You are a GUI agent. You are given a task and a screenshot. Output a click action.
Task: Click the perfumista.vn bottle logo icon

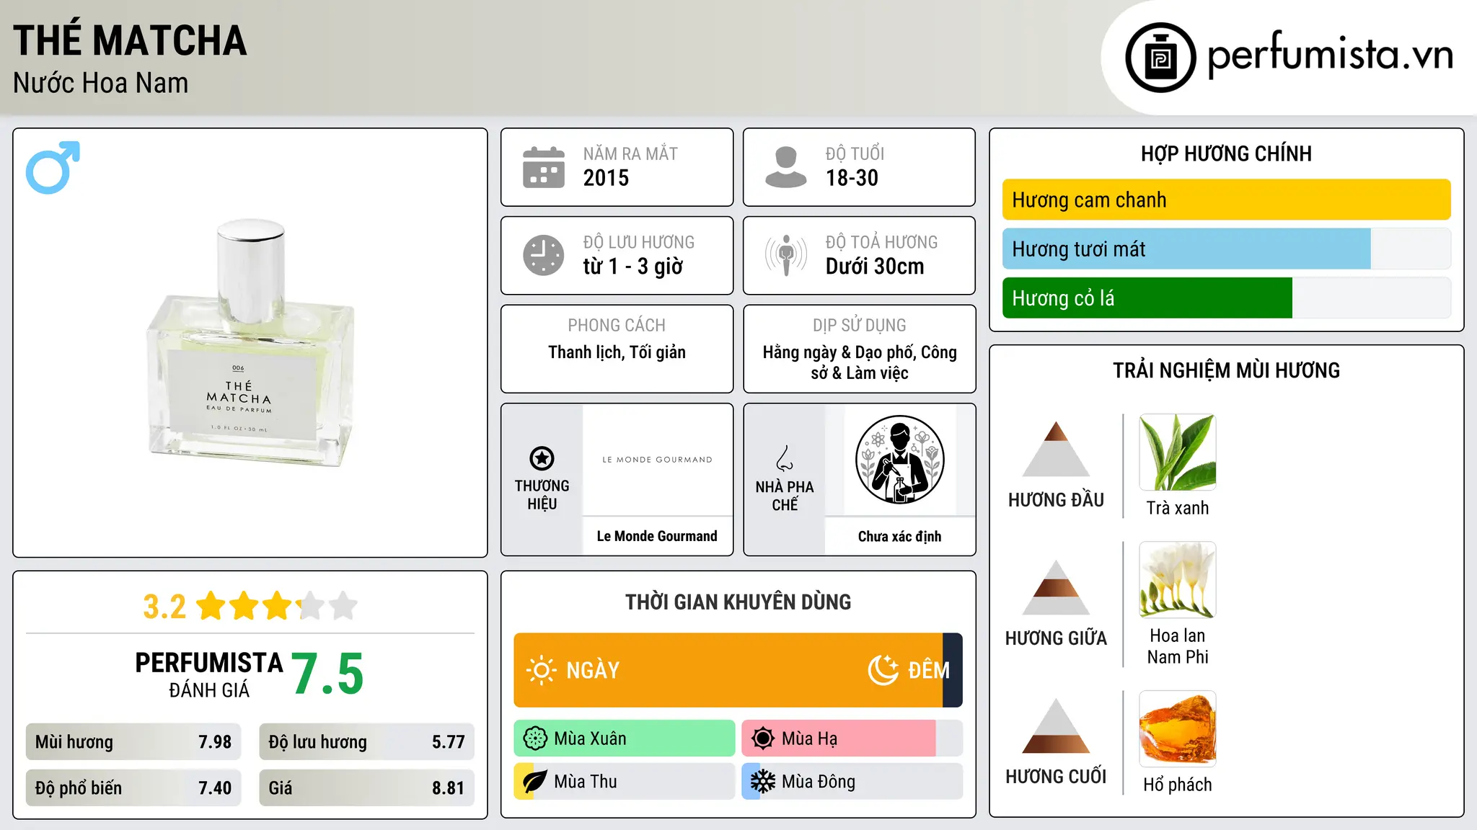click(x=1160, y=58)
